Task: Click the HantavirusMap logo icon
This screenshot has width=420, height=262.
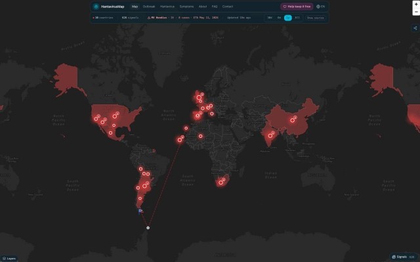Action: click(x=96, y=7)
